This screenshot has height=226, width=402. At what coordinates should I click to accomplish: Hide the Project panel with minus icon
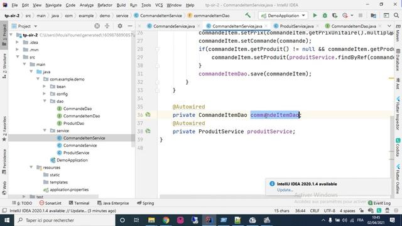tap(130, 26)
